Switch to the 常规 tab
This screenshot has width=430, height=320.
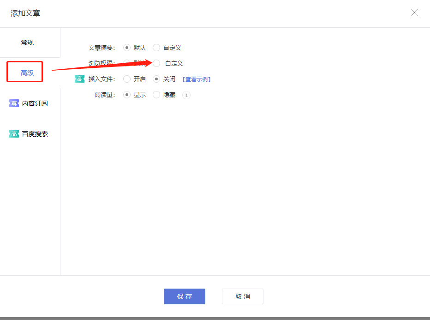click(x=27, y=42)
